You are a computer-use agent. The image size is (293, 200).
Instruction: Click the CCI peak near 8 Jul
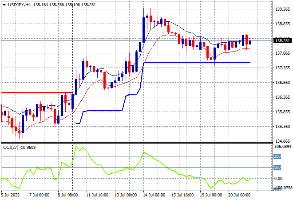[x=76, y=147]
